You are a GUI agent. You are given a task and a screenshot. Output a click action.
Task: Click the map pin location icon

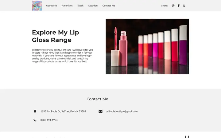pyautogui.click(x=35, y=111)
